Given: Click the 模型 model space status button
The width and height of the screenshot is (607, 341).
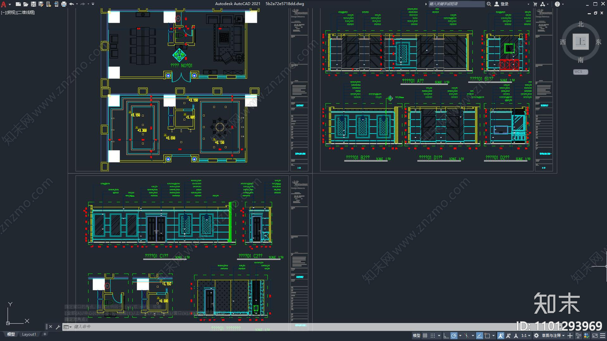Looking at the screenshot, I should 417,336.
